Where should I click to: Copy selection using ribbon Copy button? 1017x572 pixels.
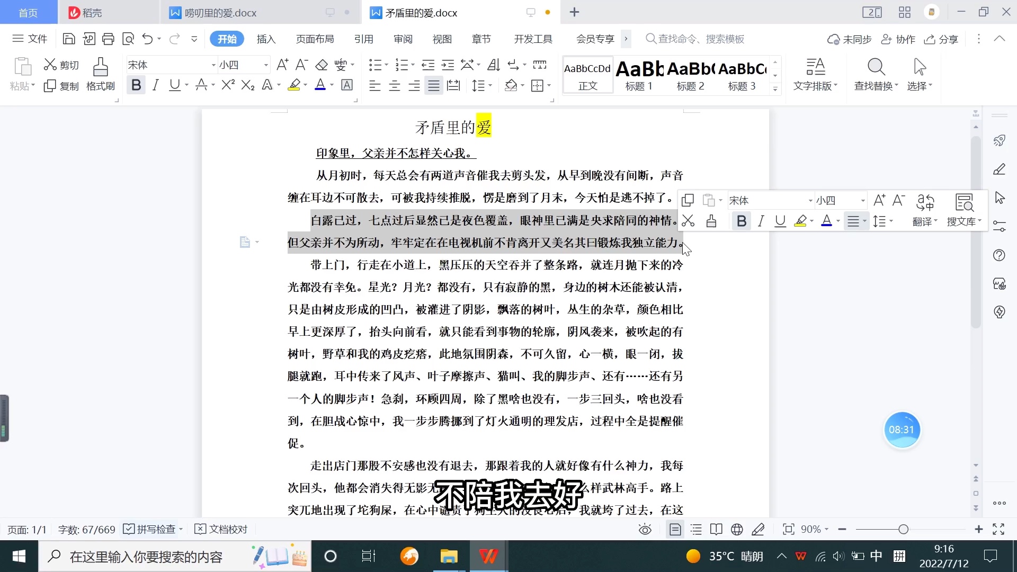point(61,86)
